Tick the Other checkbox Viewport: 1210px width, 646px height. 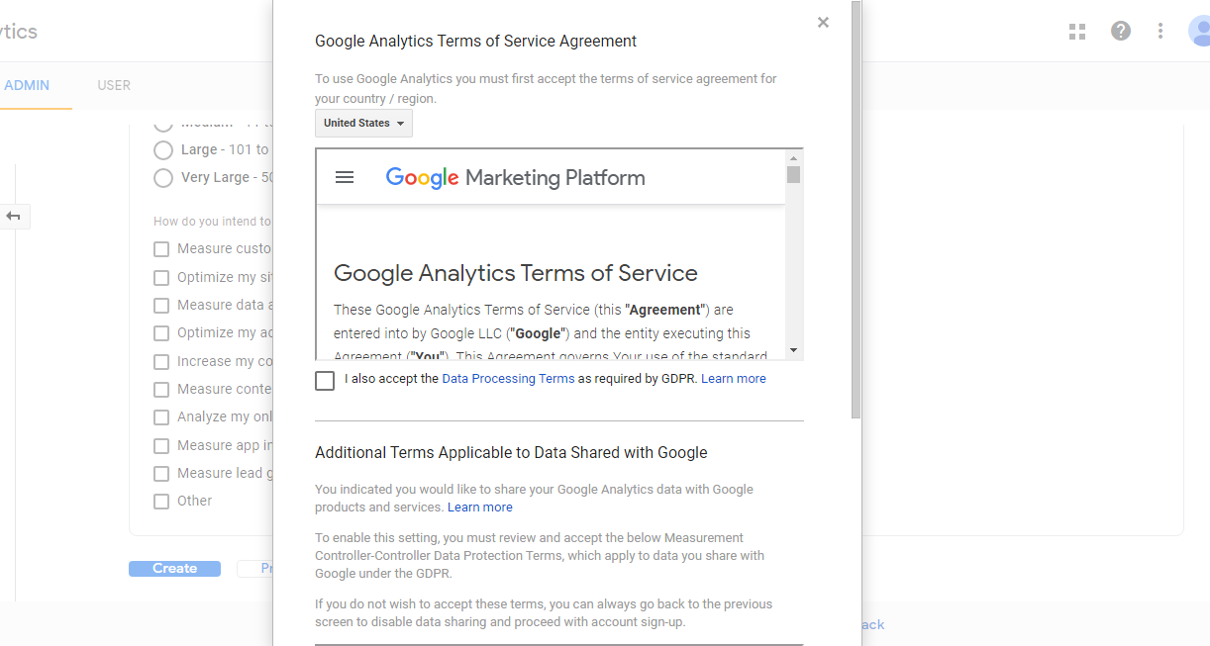pos(161,502)
